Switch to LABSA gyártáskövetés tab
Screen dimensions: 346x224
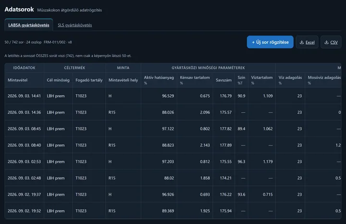[29, 25]
